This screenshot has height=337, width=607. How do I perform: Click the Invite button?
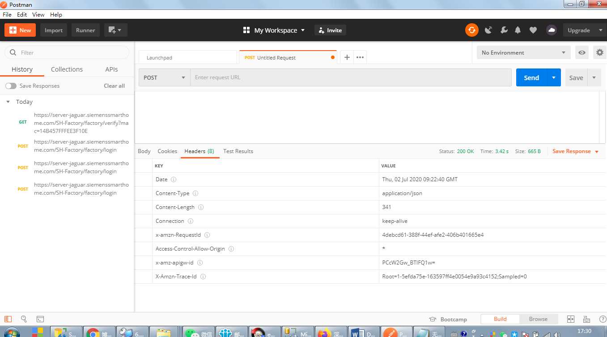pos(330,30)
